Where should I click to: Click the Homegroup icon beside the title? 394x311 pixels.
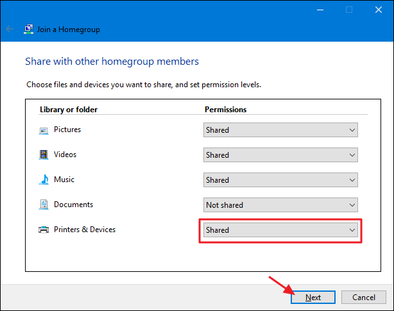(x=29, y=29)
